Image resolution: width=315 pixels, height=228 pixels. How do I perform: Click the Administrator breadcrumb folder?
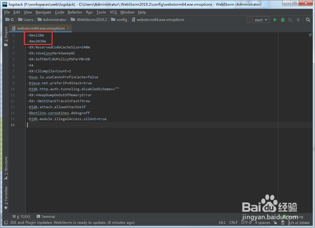(x=52, y=20)
